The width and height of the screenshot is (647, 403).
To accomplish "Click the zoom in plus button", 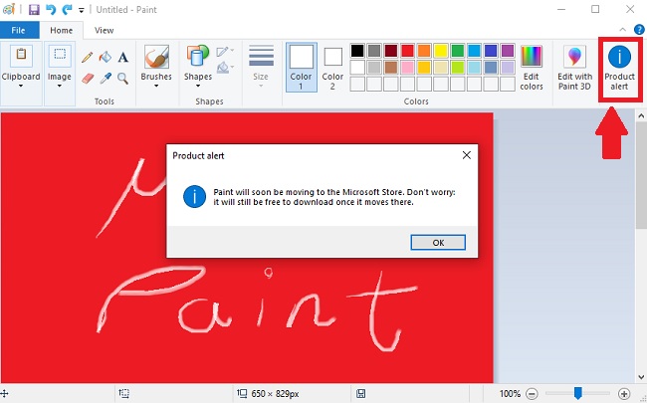I will (624, 393).
